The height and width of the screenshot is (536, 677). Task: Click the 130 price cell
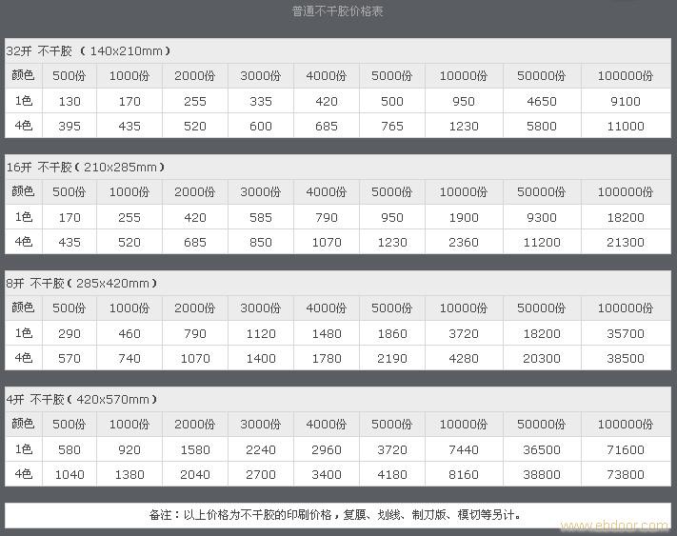[x=70, y=101]
